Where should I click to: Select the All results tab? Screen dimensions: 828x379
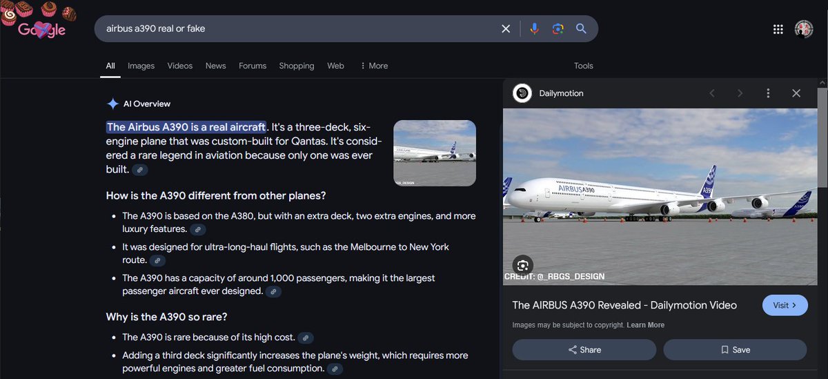(110, 66)
